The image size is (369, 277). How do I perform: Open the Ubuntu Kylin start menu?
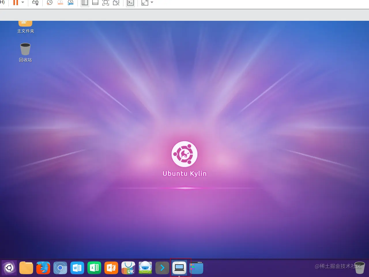(9, 268)
